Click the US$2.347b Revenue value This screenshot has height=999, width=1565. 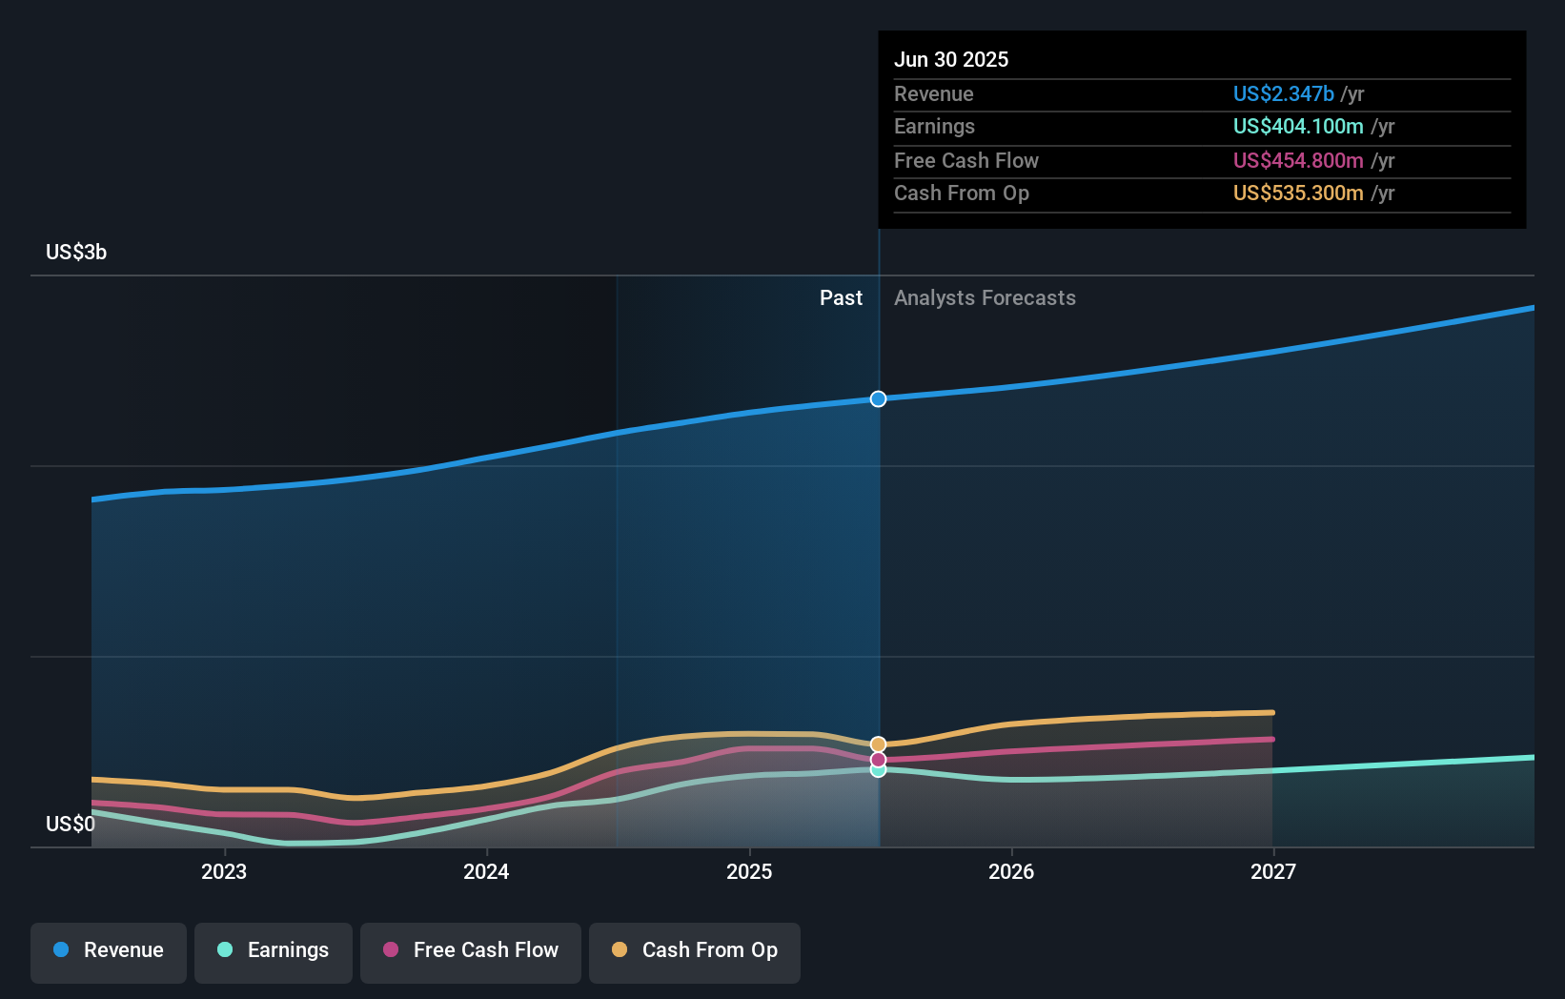click(x=1283, y=93)
